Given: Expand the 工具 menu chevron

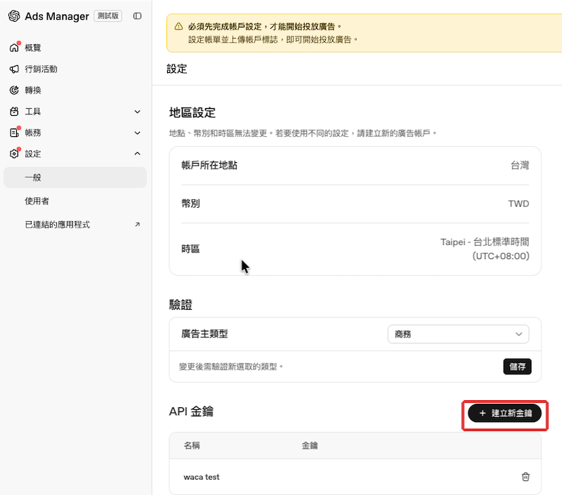Looking at the screenshot, I should coord(137,112).
